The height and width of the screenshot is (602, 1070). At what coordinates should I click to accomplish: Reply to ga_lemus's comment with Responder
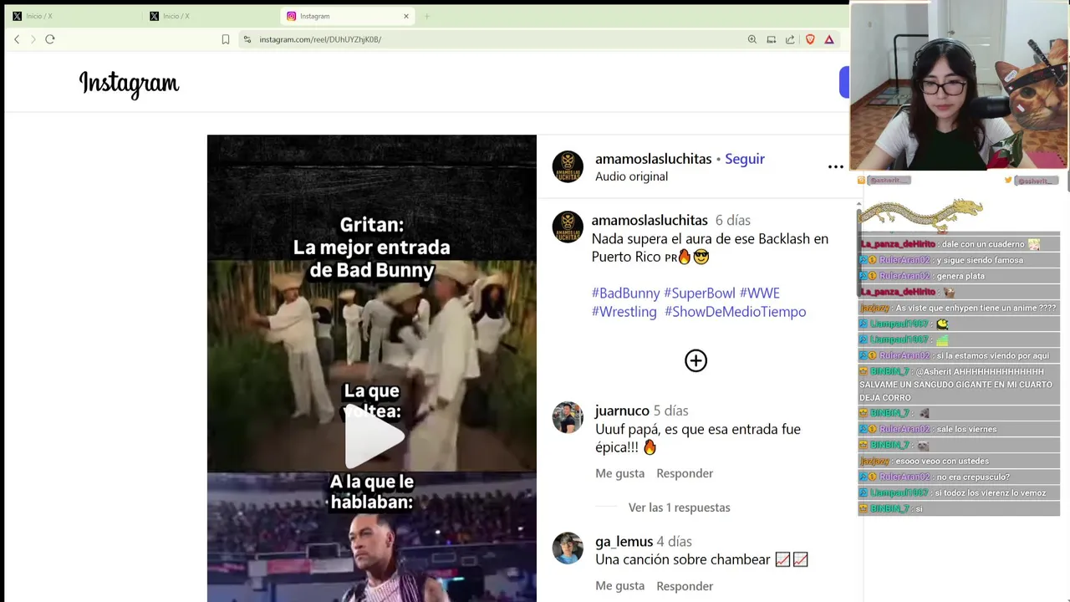click(x=685, y=586)
